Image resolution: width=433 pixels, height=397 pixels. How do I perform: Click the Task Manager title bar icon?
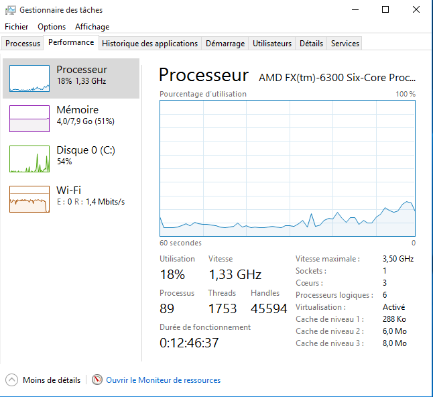pyautogui.click(x=11, y=10)
